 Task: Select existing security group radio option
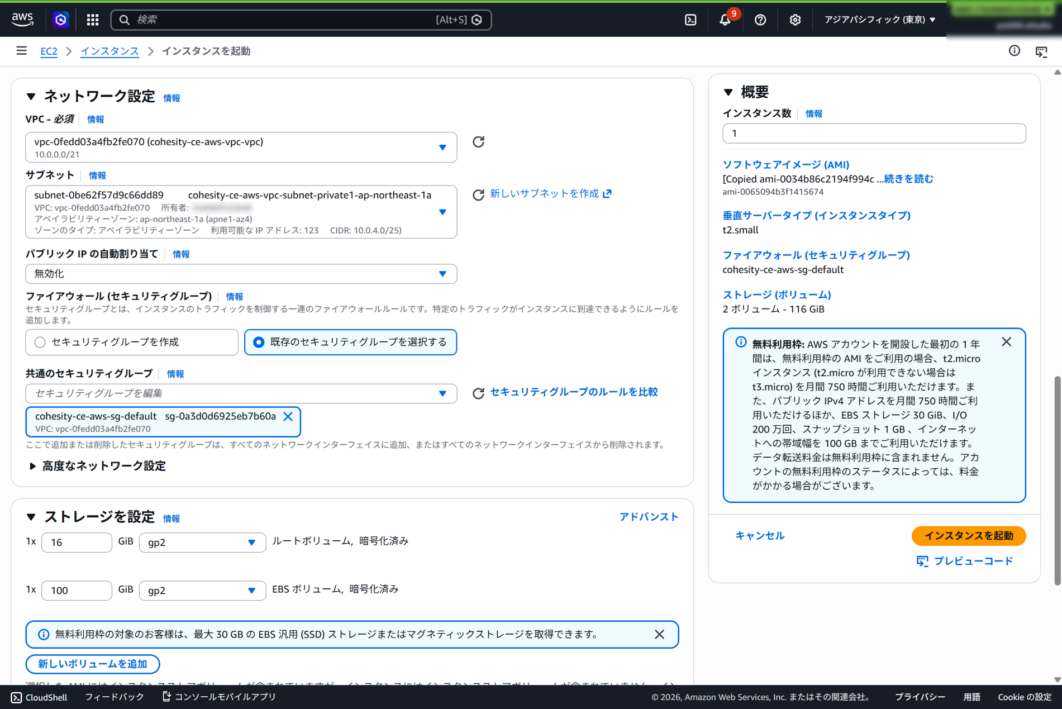351,342
